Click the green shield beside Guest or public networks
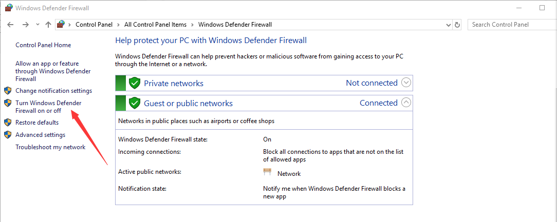557x222 pixels. [134, 103]
